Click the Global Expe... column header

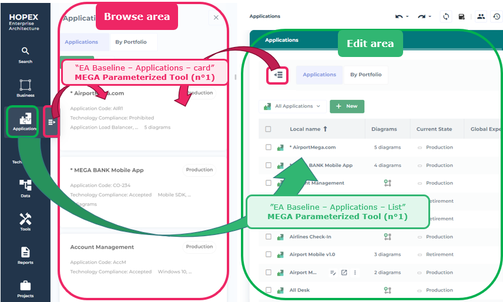point(485,129)
